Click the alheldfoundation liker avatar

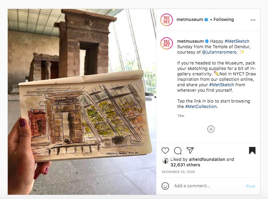pos(165,161)
